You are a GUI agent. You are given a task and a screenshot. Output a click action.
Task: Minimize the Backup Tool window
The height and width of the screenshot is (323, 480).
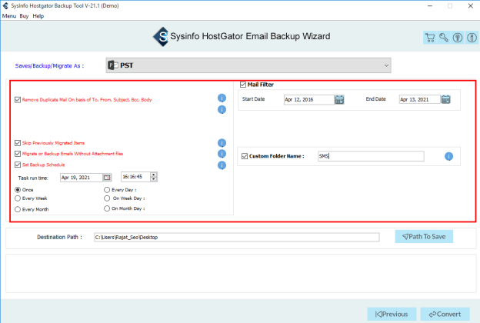click(430, 6)
